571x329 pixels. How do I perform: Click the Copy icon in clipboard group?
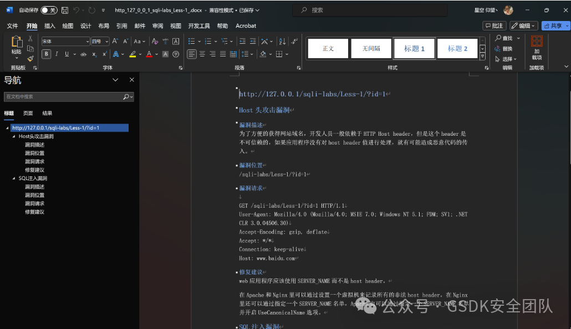point(30,48)
